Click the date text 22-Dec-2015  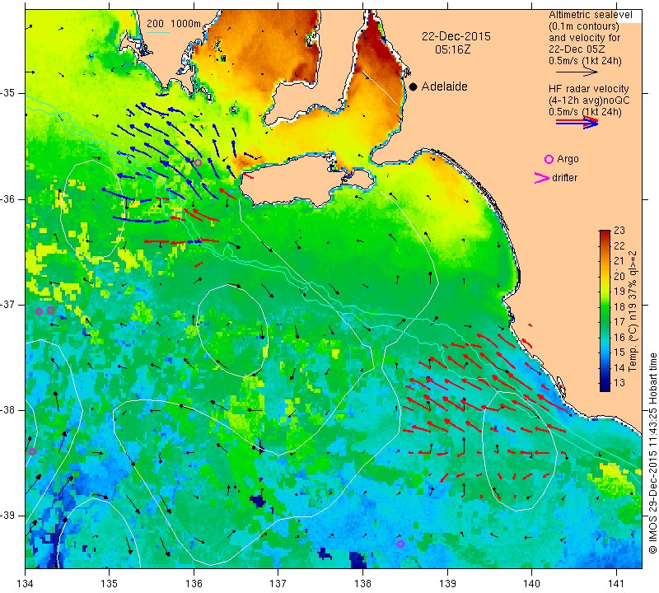(x=456, y=36)
